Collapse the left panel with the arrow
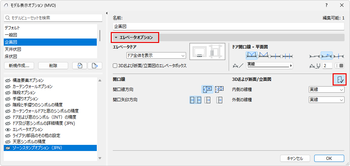This screenshot has height=166, width=350. pyautogui.click(x=107, y=13)
